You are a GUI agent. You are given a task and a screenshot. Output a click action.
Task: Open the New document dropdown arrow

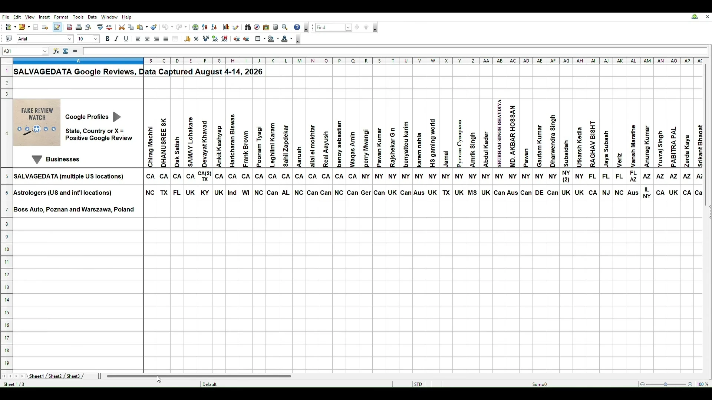click(x=15, y=27)
